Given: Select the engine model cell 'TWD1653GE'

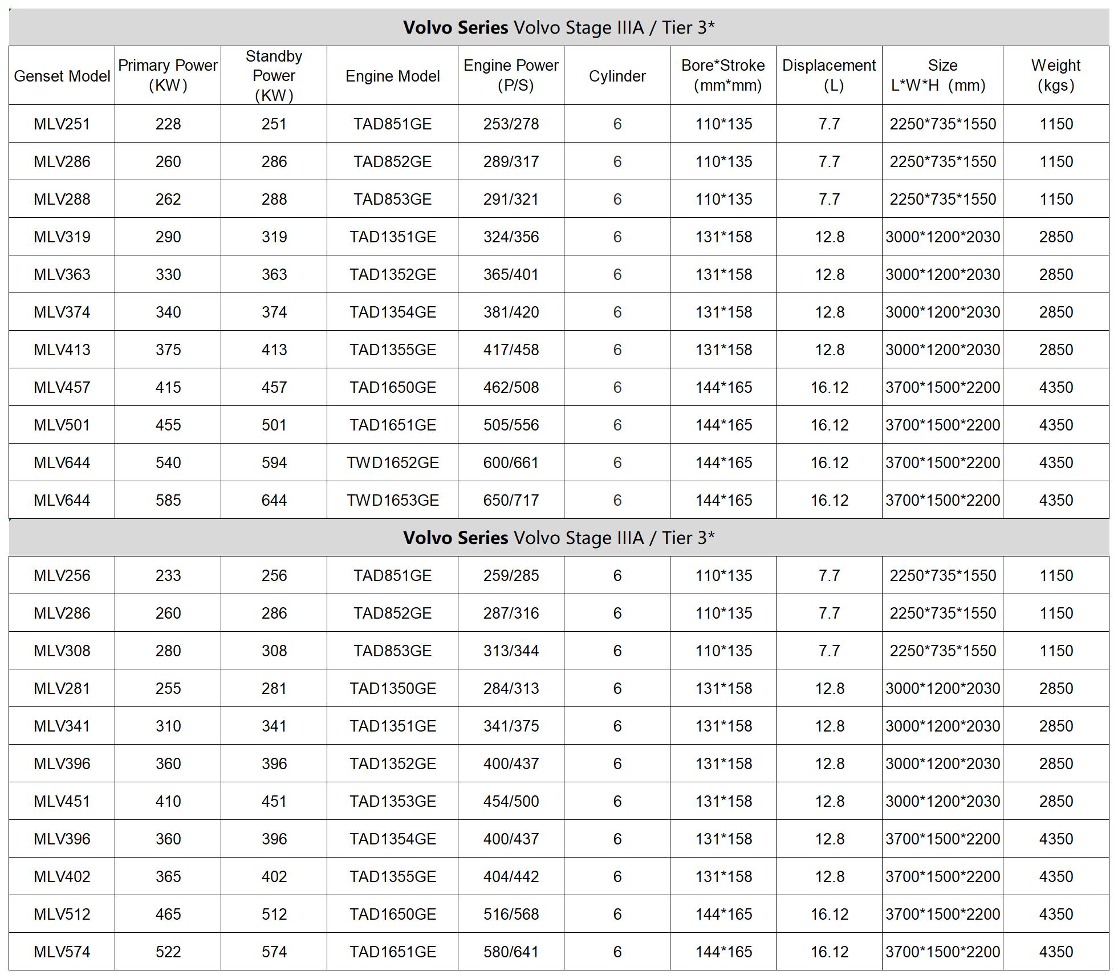Looking at the screenshot, I should point(392,500).
